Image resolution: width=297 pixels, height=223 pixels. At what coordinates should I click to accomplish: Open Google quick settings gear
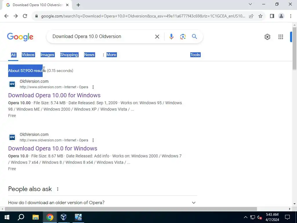267,37
